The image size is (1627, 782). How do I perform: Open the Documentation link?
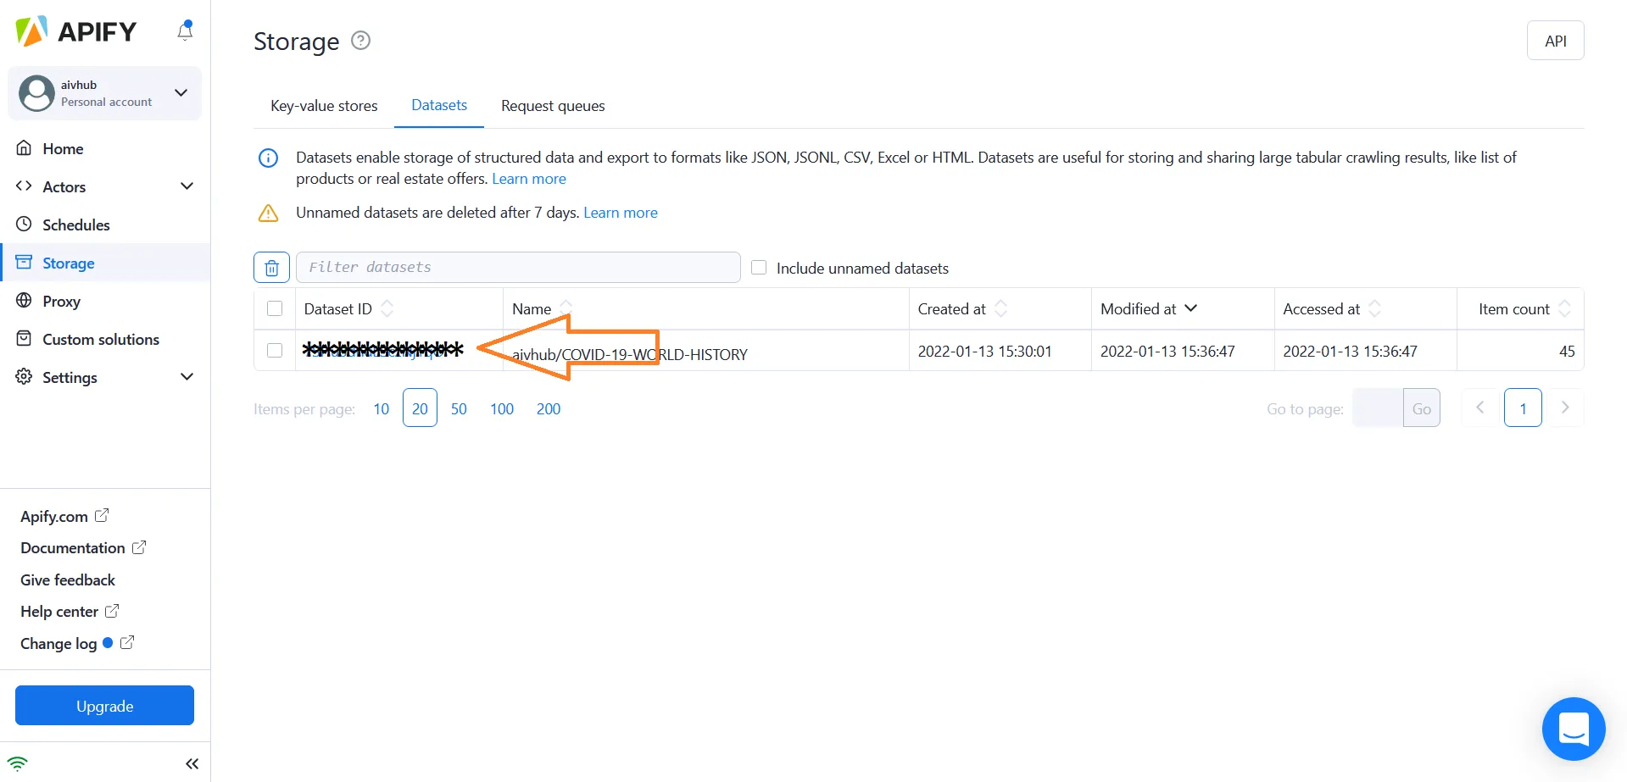83,548
